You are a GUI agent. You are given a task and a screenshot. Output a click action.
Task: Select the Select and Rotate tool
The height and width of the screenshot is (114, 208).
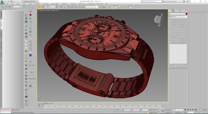[43, 7]
